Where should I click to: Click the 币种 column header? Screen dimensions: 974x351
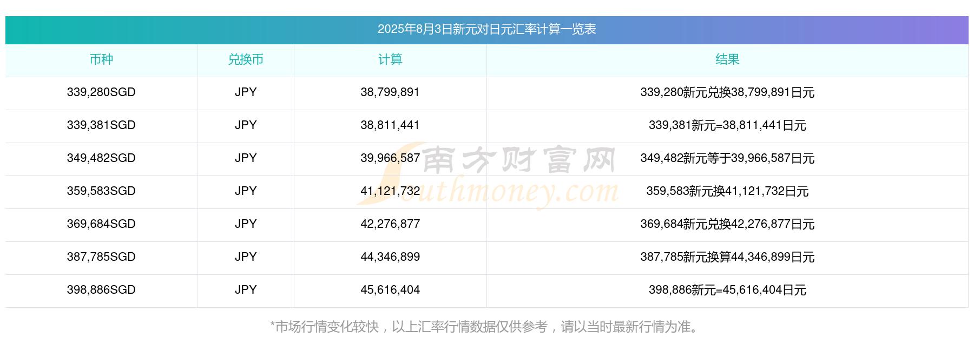101,59
